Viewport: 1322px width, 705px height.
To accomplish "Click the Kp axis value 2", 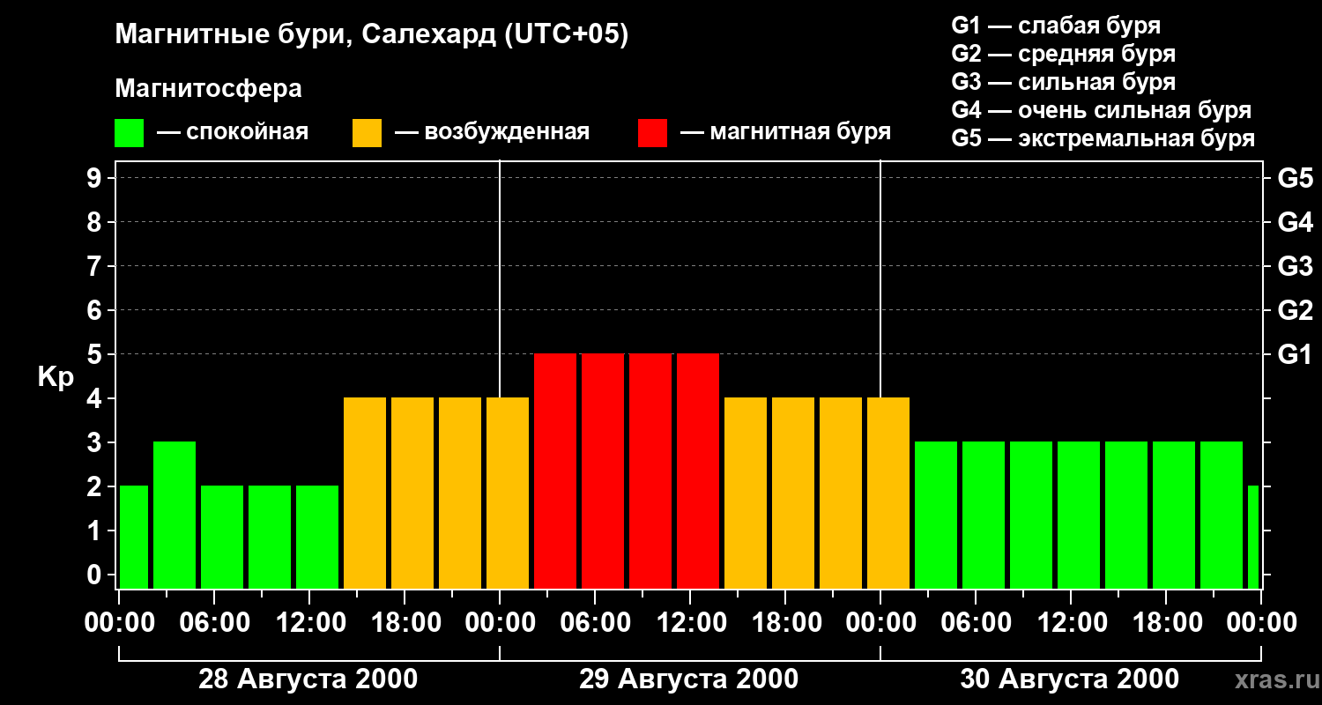I will (96, 486).
